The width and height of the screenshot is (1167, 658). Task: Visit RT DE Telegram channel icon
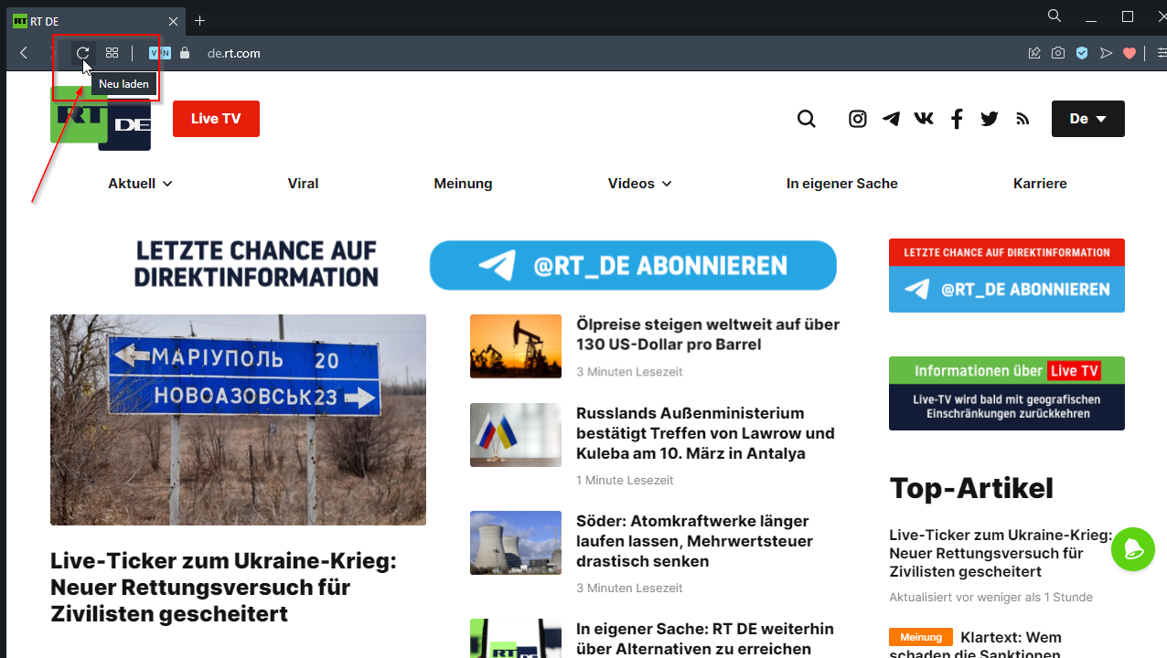coord(891,119)
